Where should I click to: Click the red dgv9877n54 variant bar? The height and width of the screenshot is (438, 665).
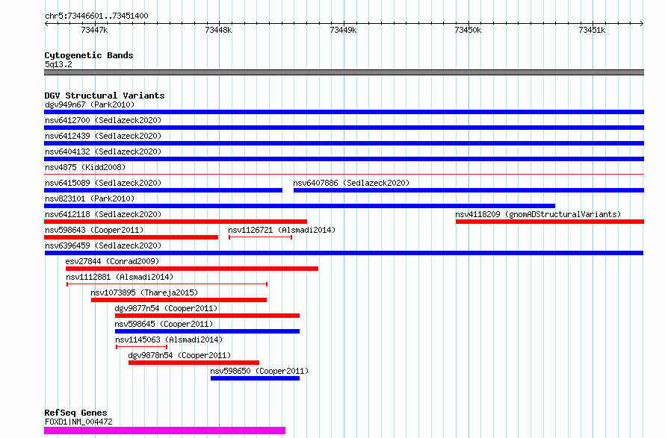pyautogui.click(x=208, y=316)
